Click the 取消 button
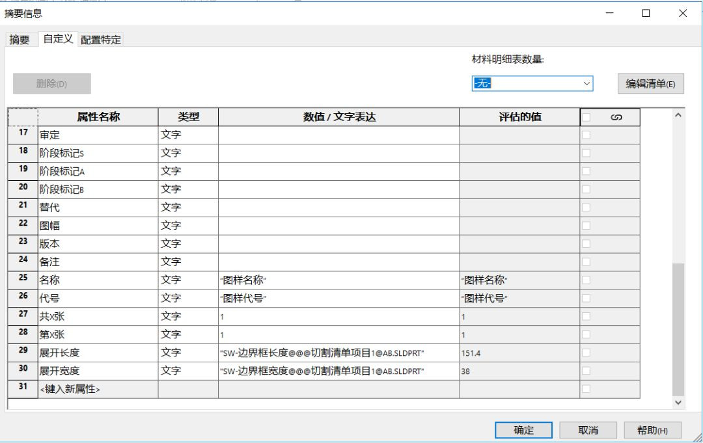 click(x=588, y=430)
